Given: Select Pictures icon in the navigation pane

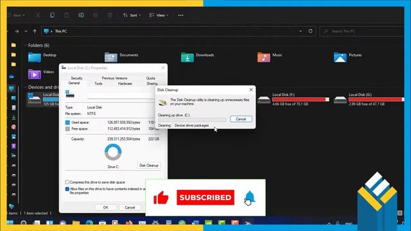Looking at the screenshot, I should click(x=13, y=137).
